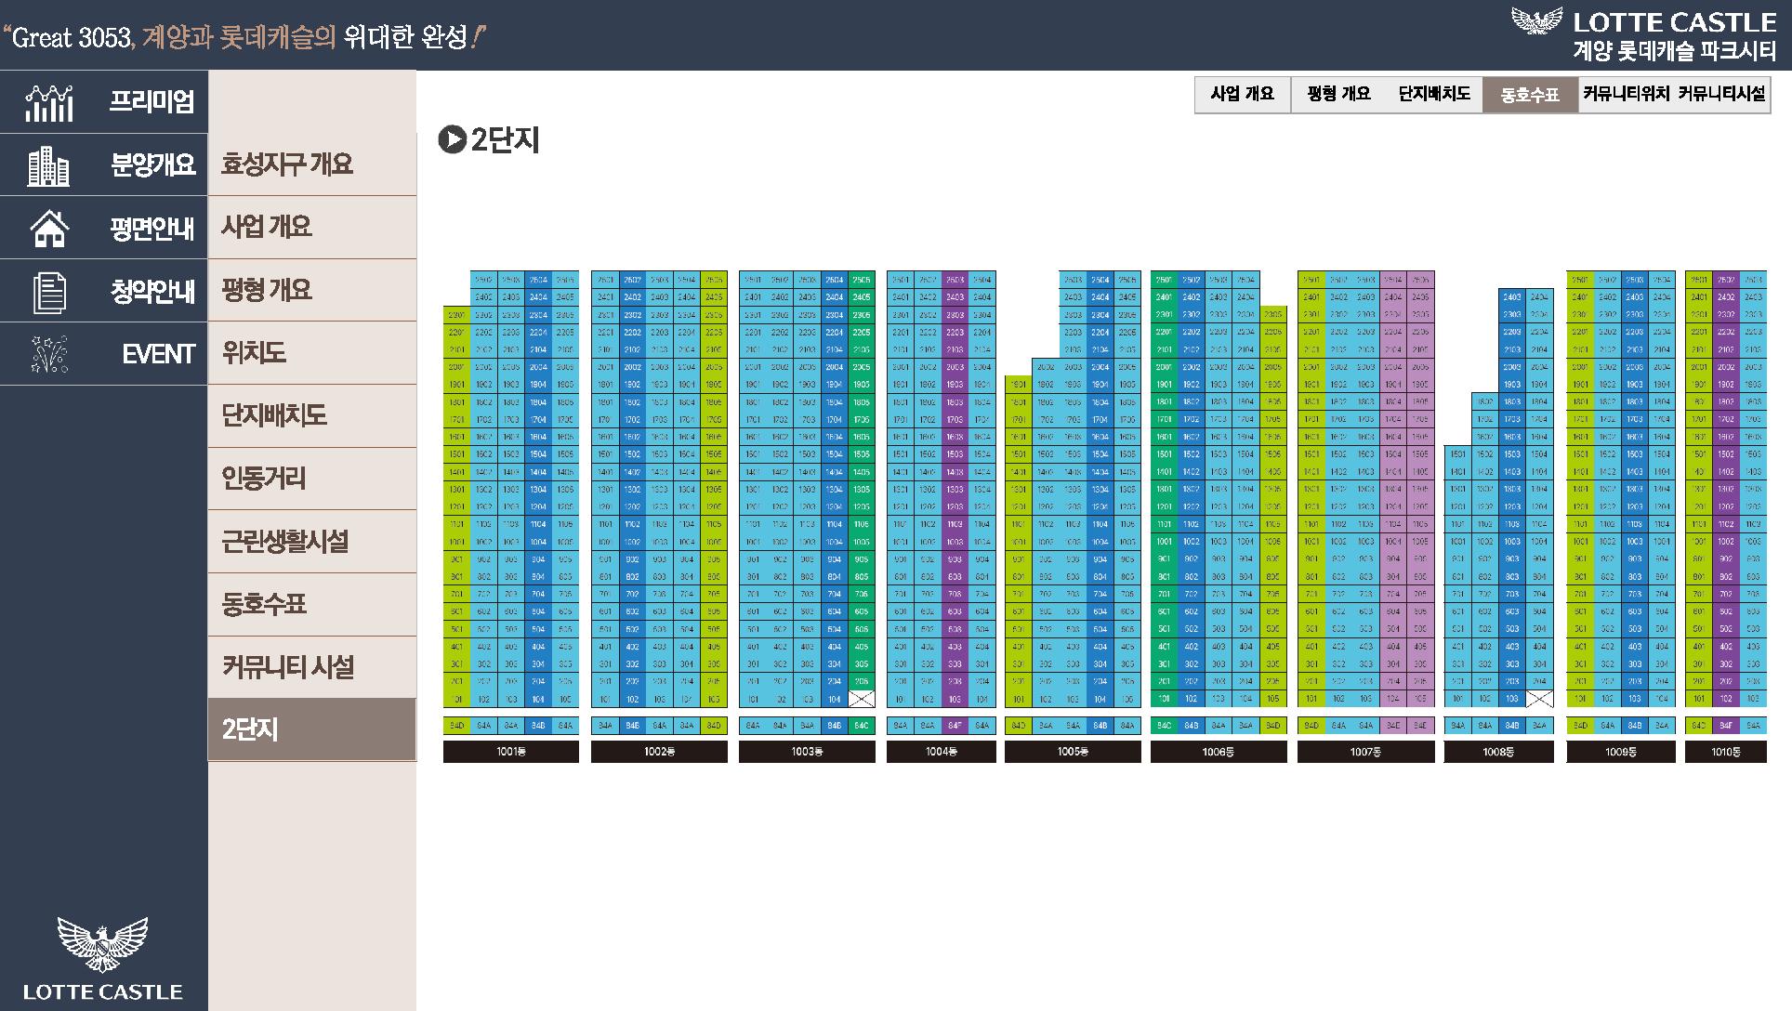Select 효성지구 개요 in the submenu
The width and height of the screenshot is (1792, 1011).
pos(287,164)
